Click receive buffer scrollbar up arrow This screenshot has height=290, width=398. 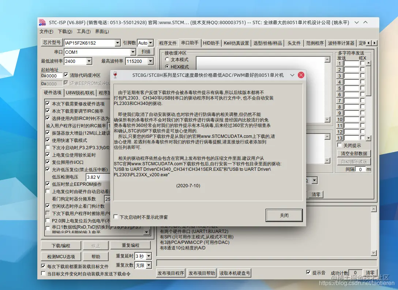pyautogui.click(x=327, y=60)
